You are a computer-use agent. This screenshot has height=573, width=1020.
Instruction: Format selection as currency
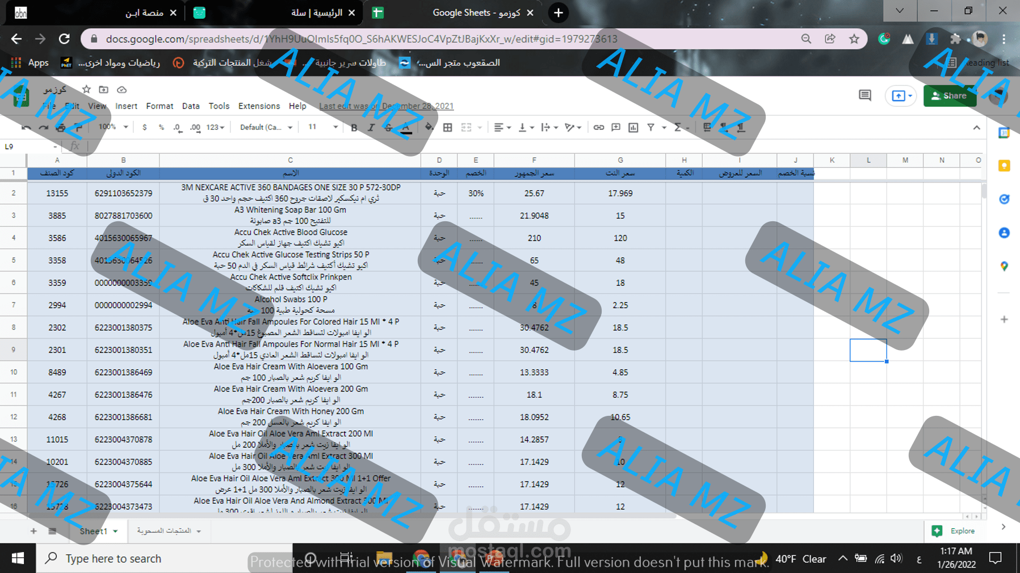tap(145, 128)
